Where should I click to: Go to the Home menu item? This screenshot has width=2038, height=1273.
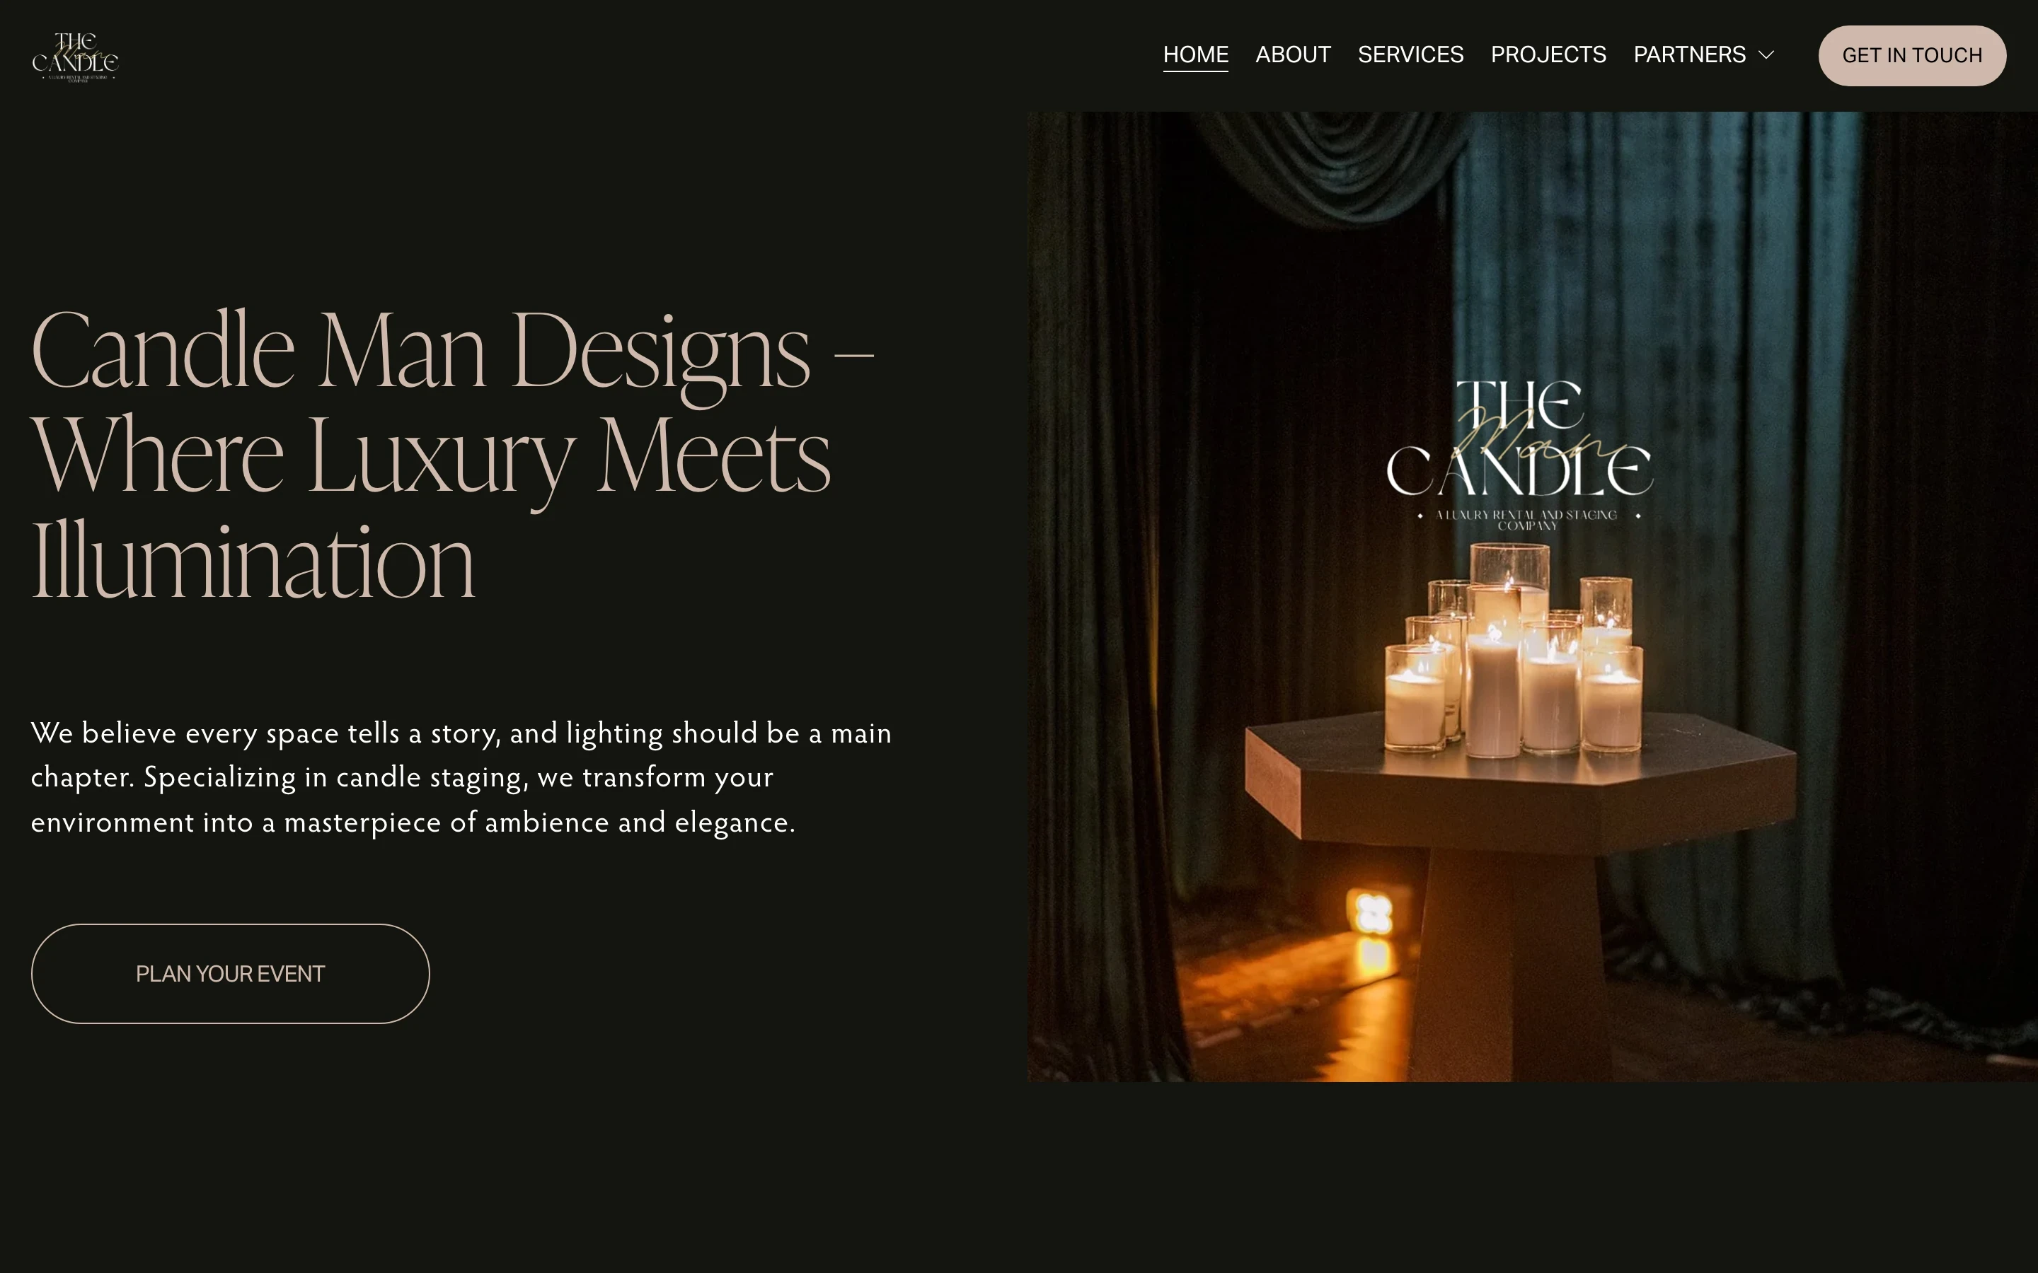tap(1195, 54)
